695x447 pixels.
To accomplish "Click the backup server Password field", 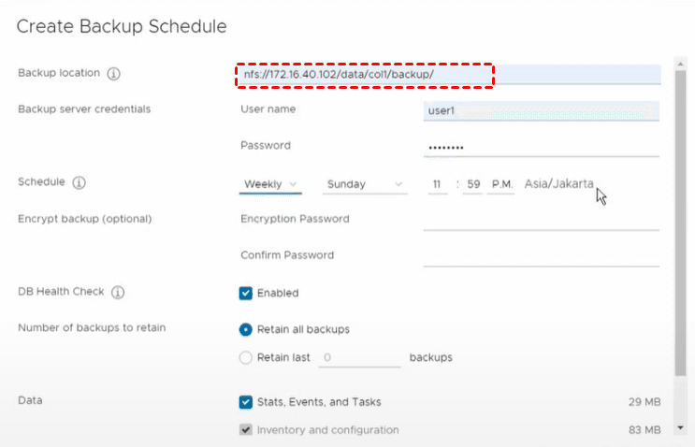I will click(x=541, y=147).
